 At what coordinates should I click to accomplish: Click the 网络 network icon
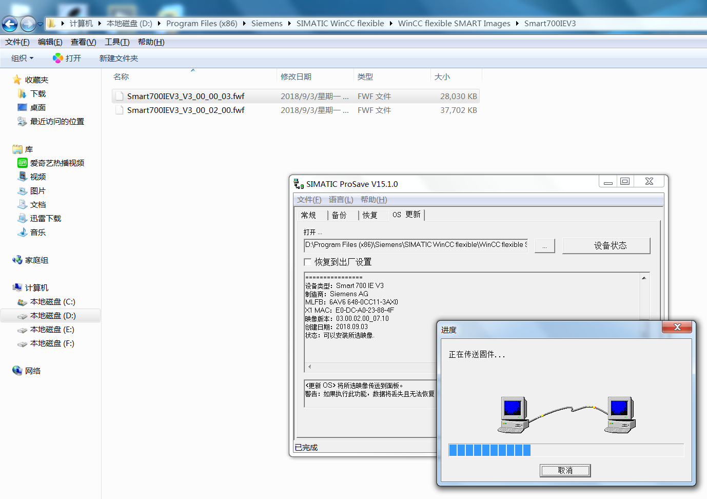coord(17,371)
